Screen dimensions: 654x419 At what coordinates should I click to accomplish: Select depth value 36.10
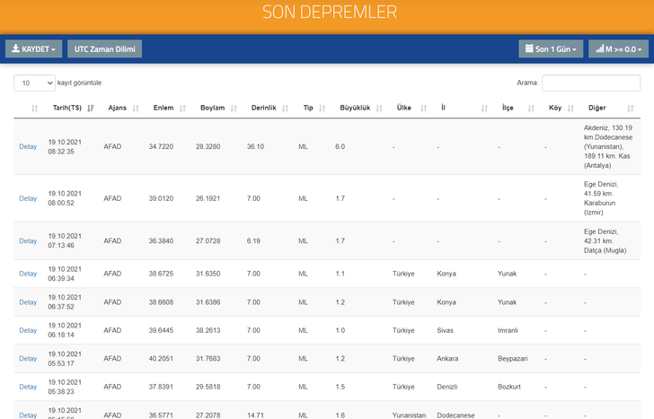click(x=255, y=146)
